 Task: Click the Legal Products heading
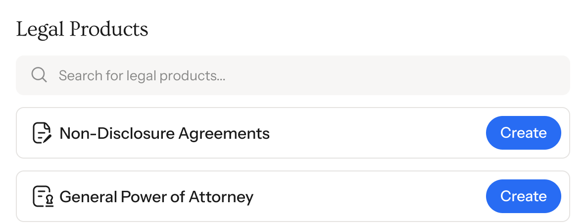pos(82,29)
